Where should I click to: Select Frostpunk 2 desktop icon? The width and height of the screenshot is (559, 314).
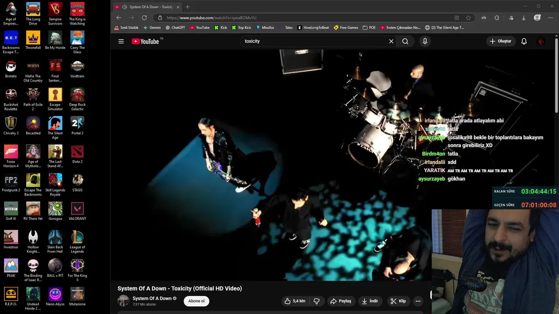click(x=11, y=183)
